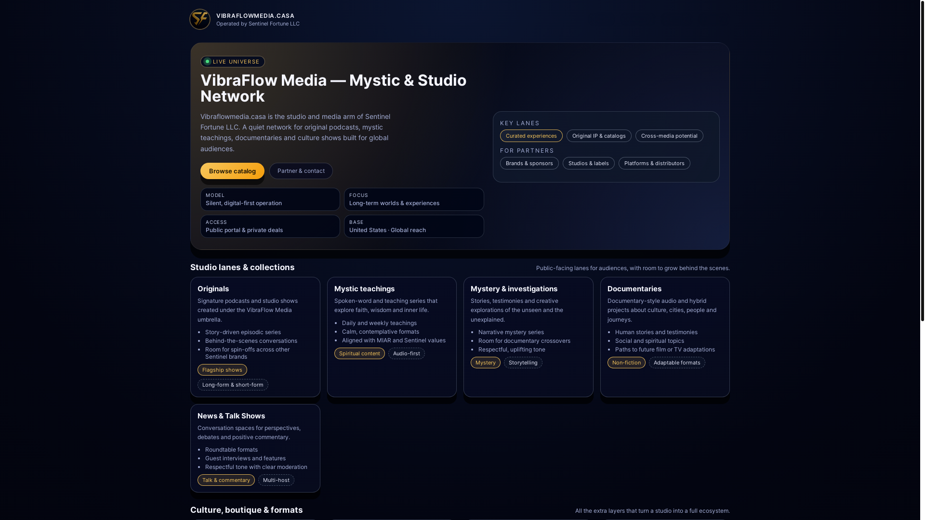Click the Mystic teachings card heading

365,289
